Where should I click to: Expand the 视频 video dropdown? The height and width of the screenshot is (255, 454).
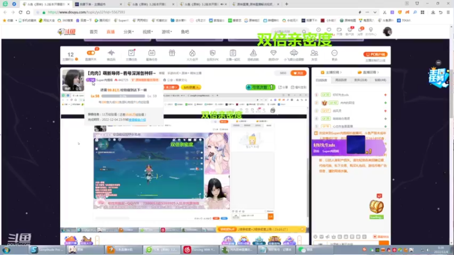pos(148,32)
